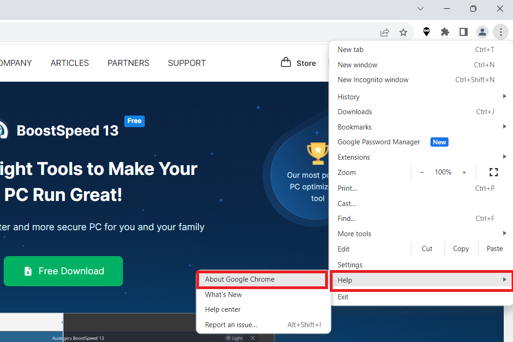Click the green Free Download button
Viewport: 513px width, 342px height.
coord(63,271)
